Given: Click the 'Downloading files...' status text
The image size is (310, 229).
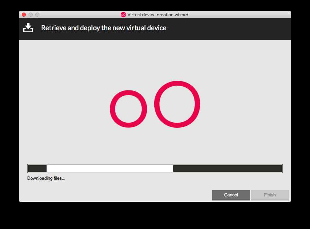Looking at the screenshot, I should coord(46,178).
